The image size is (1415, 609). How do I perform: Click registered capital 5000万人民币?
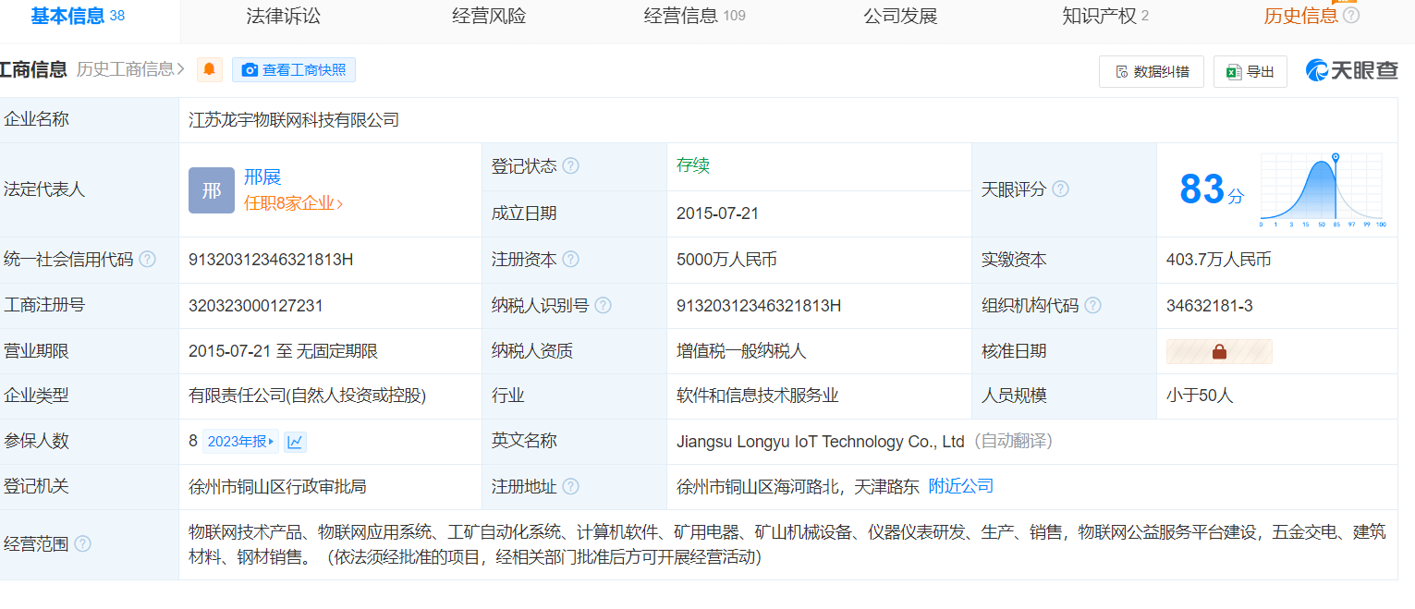[726, 260]
